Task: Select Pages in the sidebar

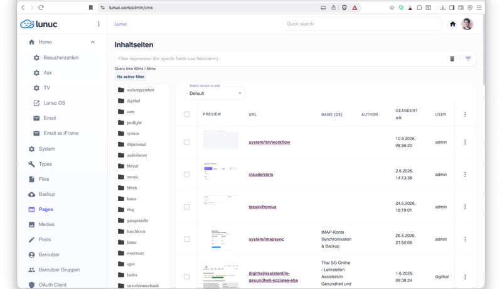Action: 46,209
